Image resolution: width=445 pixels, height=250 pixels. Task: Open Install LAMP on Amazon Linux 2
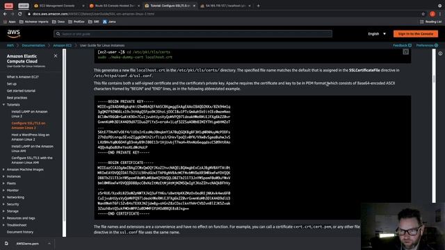(29, 114)
